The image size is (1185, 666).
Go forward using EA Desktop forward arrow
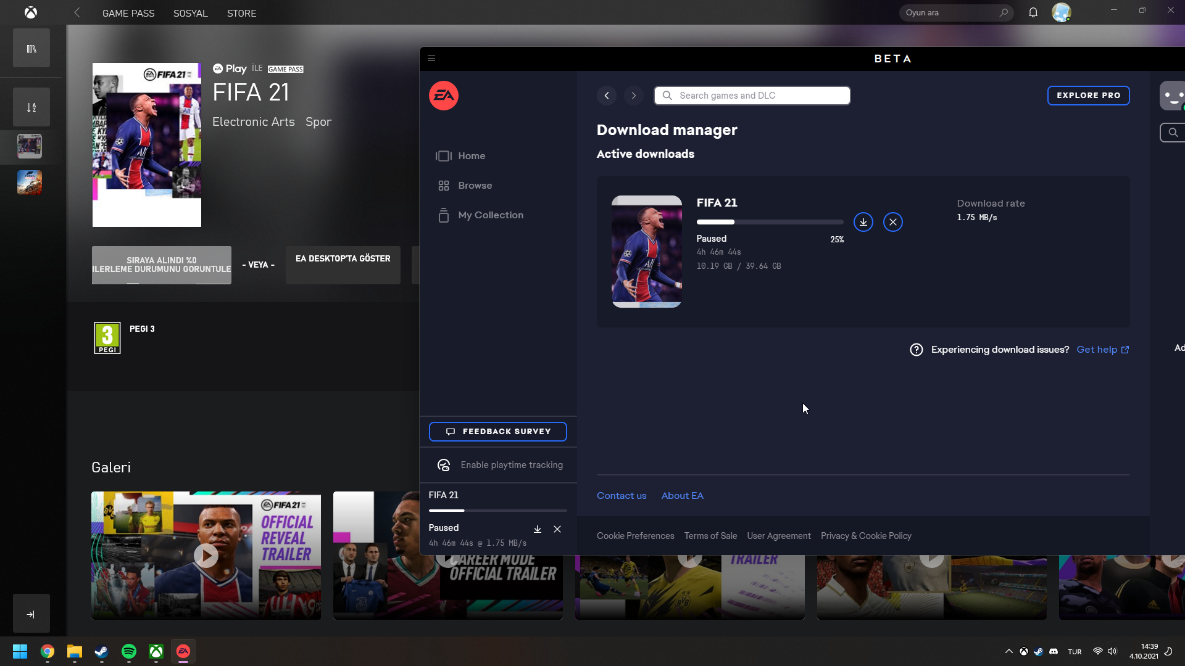point(633,96)
